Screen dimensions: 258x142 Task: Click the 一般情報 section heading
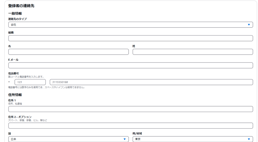tap(15, 14)
